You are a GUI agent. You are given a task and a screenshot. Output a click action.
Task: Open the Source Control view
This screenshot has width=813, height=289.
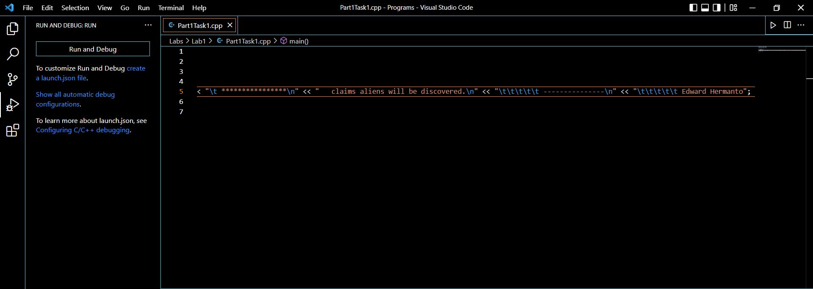click(x=13, y=79)
